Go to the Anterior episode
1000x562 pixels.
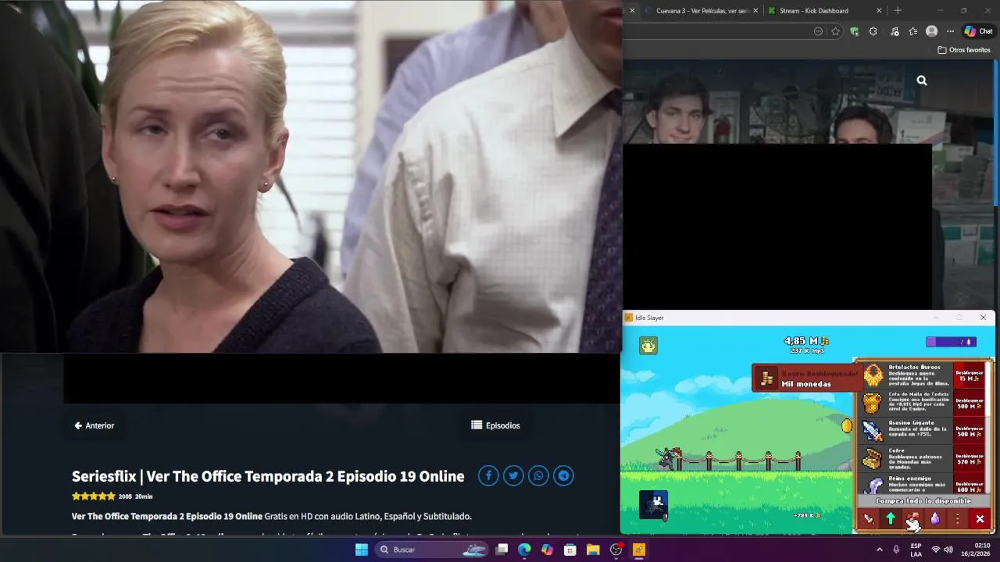[94, 425]
